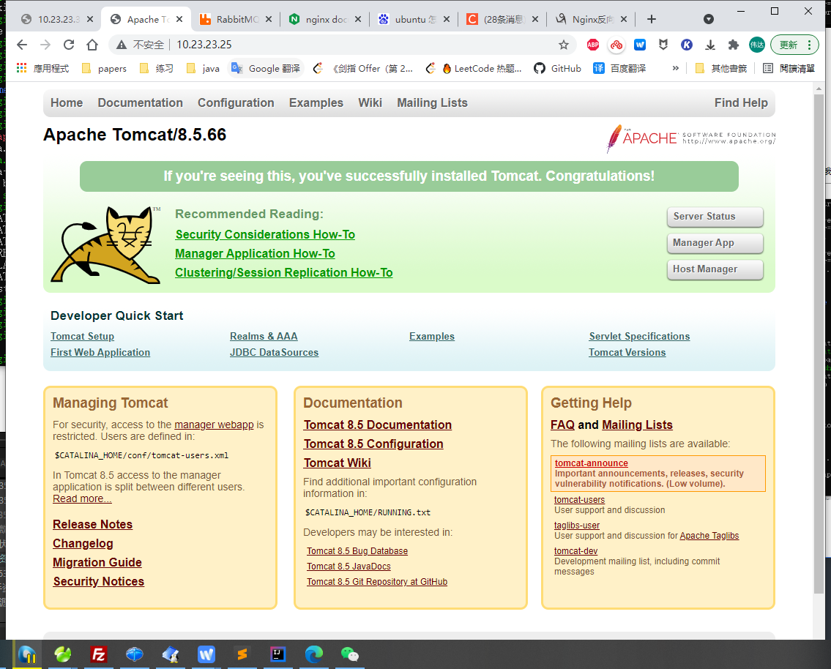Open the 练习 bookmark folder

coord(157,68)
